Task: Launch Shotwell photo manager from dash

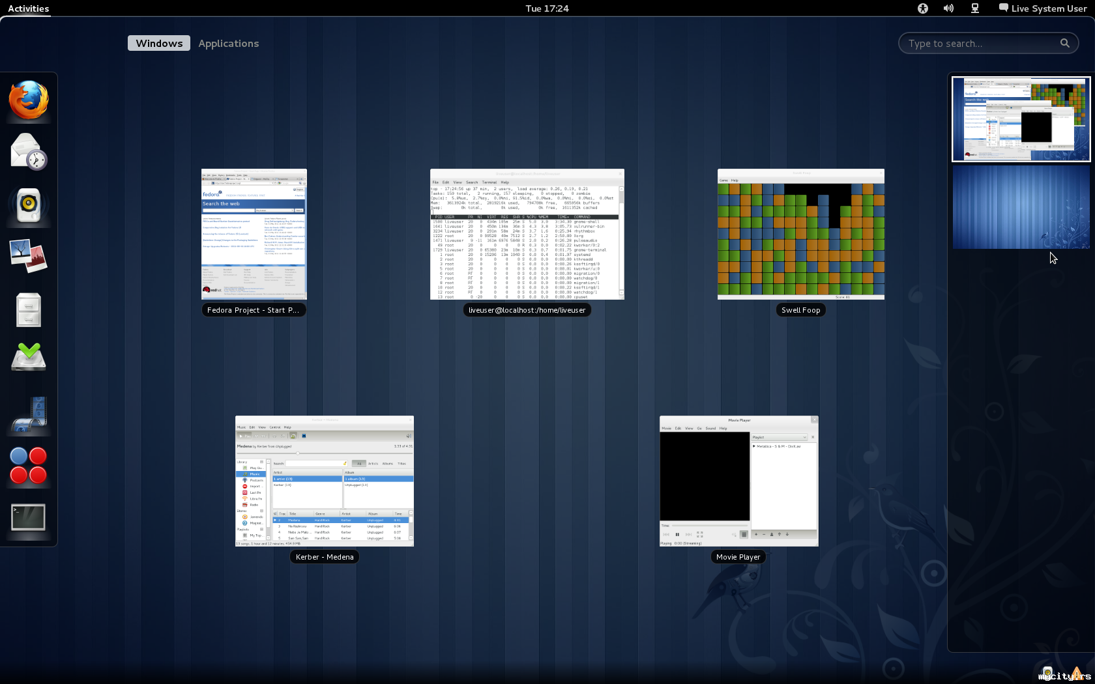Action: (x=29, y=255)
